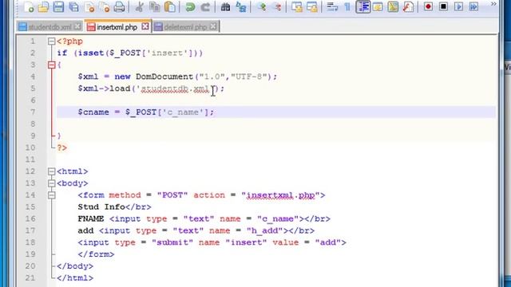Click "UTF-8" string on line 4
This screenshot has width=511, height=287.
pyautogui.click(x=248, y=77)
